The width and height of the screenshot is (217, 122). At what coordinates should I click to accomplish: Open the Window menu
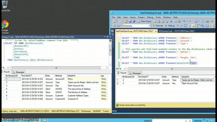167,17
